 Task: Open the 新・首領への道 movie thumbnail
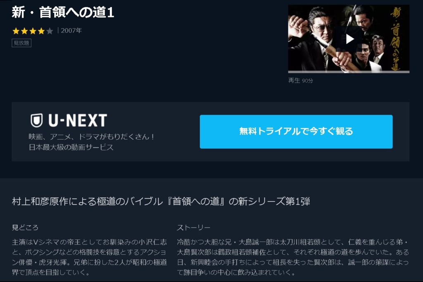tap(349, 38)
